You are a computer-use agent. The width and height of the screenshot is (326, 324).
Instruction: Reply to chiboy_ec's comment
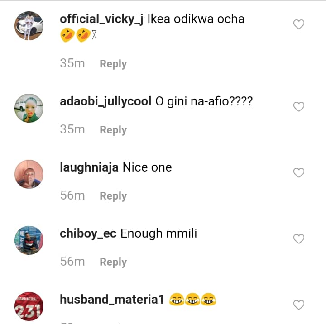(x=113, y=262)
